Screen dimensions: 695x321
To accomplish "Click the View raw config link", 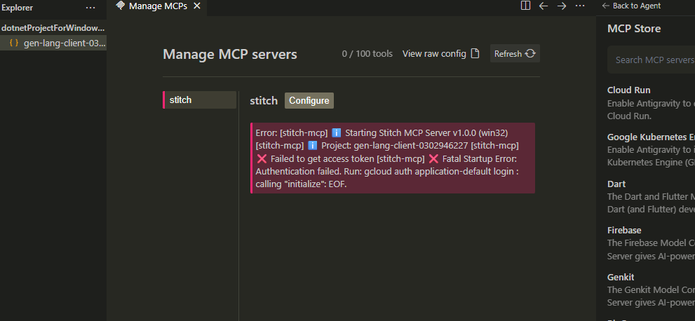I will point(434,54).
